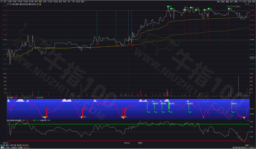Close the 趋势 indicator subpanel
256x149 pixels.
[248, 120]
